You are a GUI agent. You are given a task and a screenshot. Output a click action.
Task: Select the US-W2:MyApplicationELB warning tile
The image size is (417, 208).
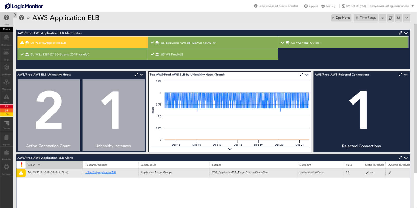coord(83,42)
